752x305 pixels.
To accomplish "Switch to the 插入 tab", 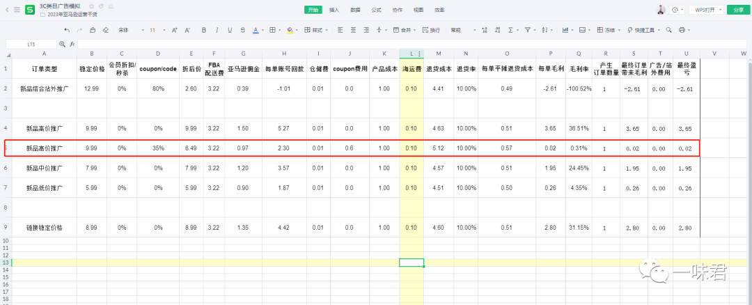I will point(334,10).
